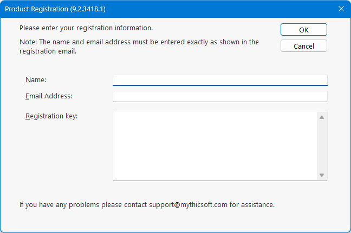Close the Product Registration dialog with X
The height and width of the screenshot is (233, 351).
(x=341, y=9)
